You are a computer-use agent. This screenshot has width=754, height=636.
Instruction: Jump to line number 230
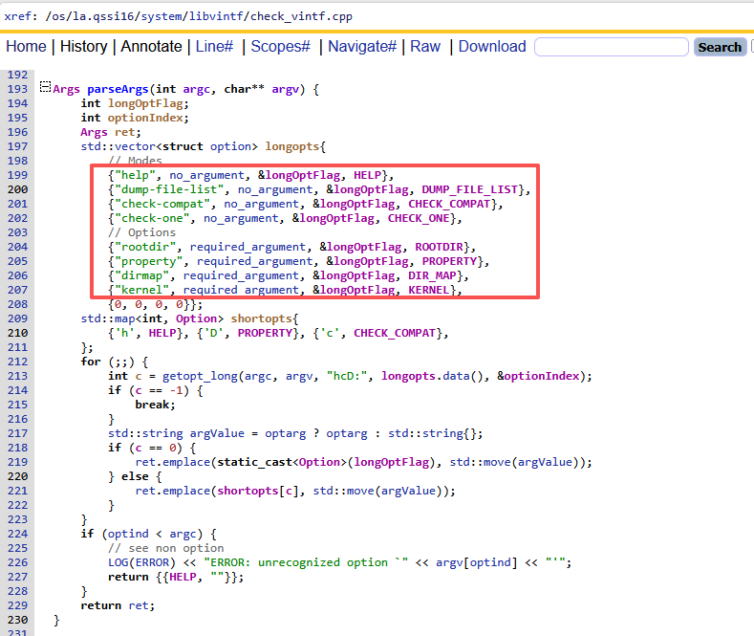[17, 620]
